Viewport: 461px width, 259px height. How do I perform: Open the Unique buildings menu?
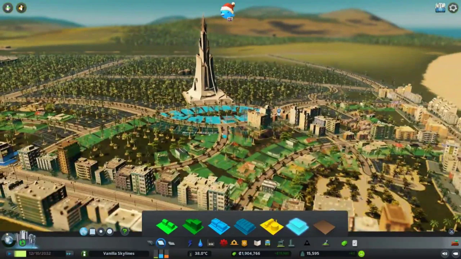point(291,244)
